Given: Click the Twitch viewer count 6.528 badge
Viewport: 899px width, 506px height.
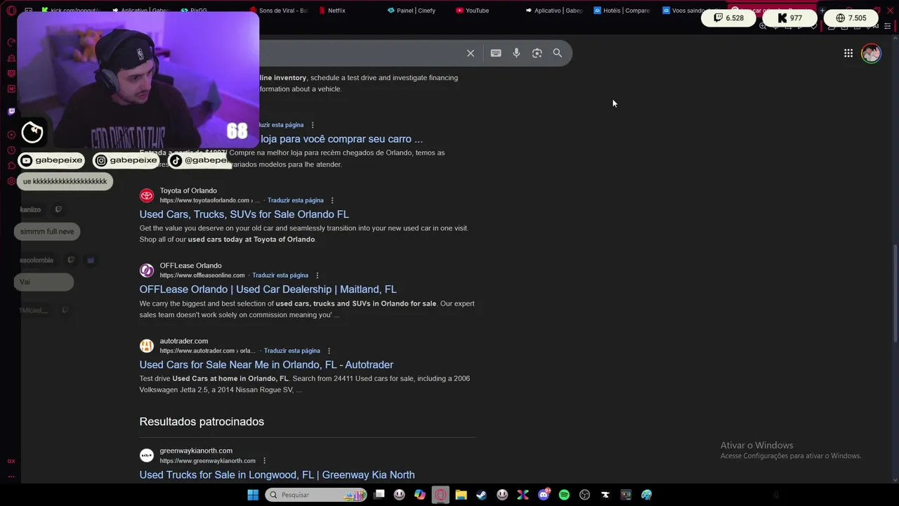Looking at the screenshot, I should pos(728,18).
